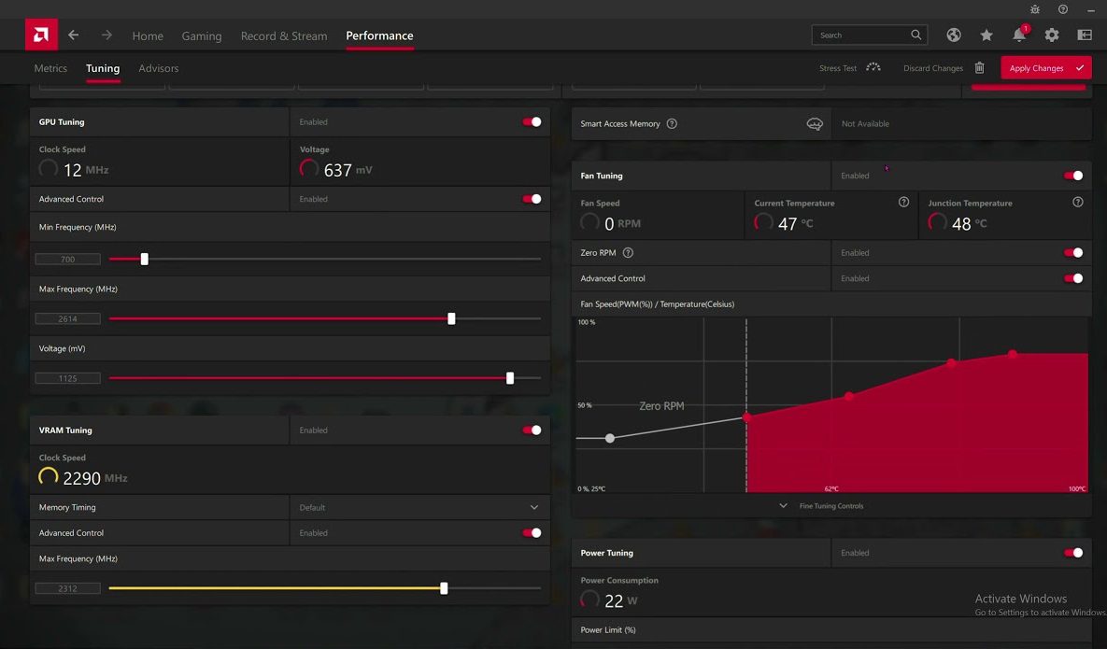Open favorites star icon
The width and height of the screenshot is (1107, 649).
pos(986,35)
